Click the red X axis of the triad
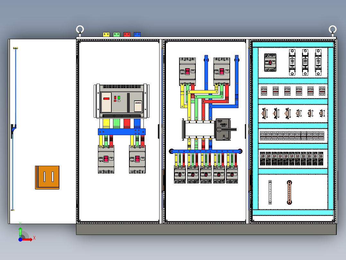 [x=28, y=239]
